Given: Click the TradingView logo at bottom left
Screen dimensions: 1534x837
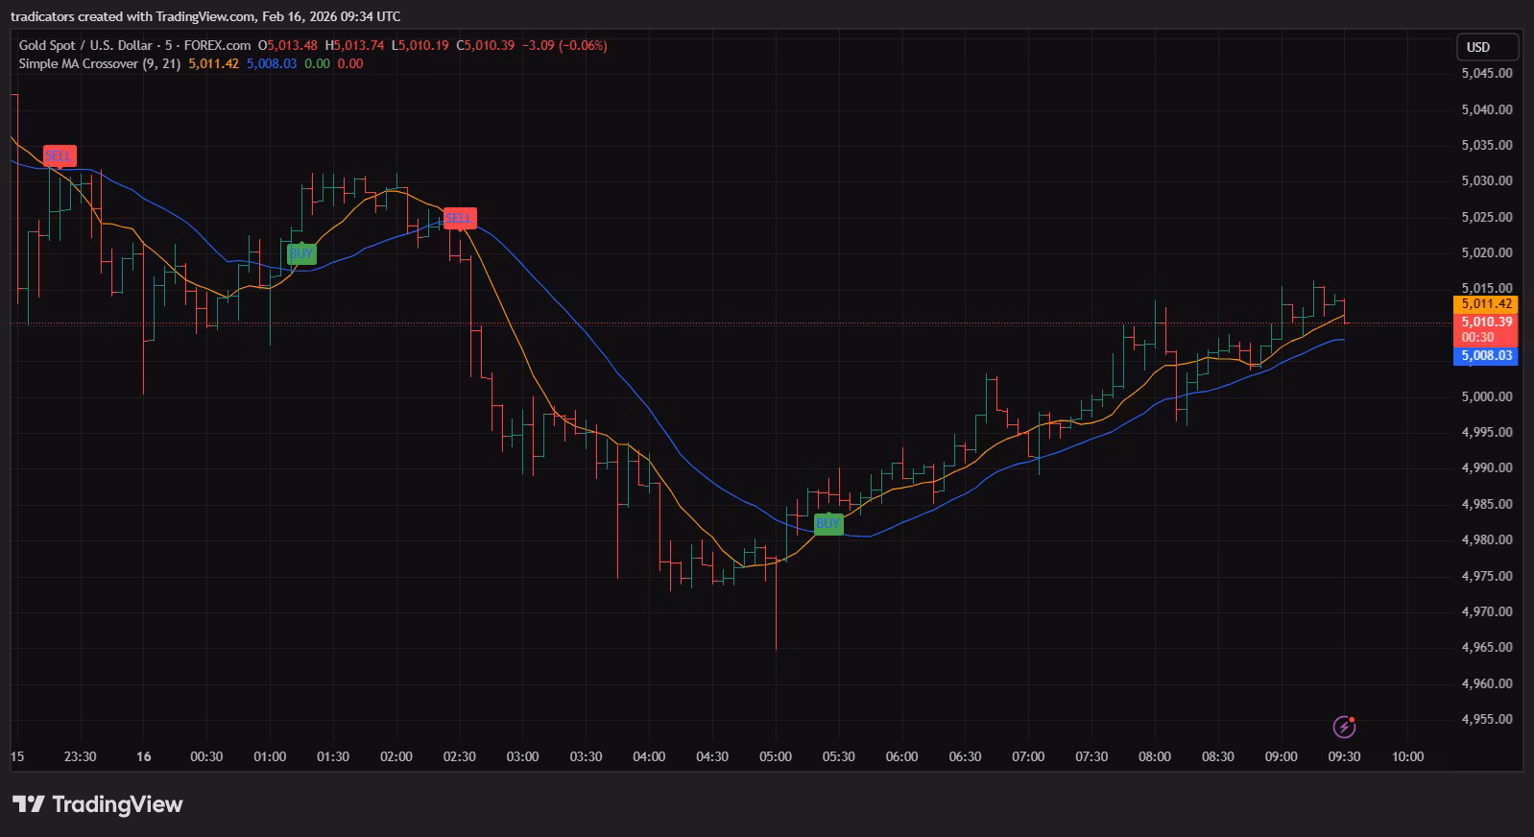Looking at the screenshot, I should [98, 804].
